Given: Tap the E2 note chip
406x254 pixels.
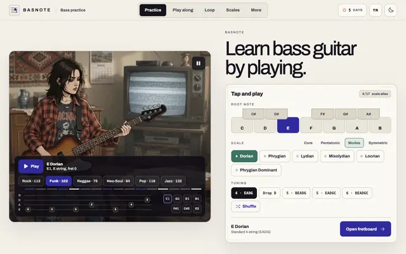Looking at the screenshot, I should (197, 209).
